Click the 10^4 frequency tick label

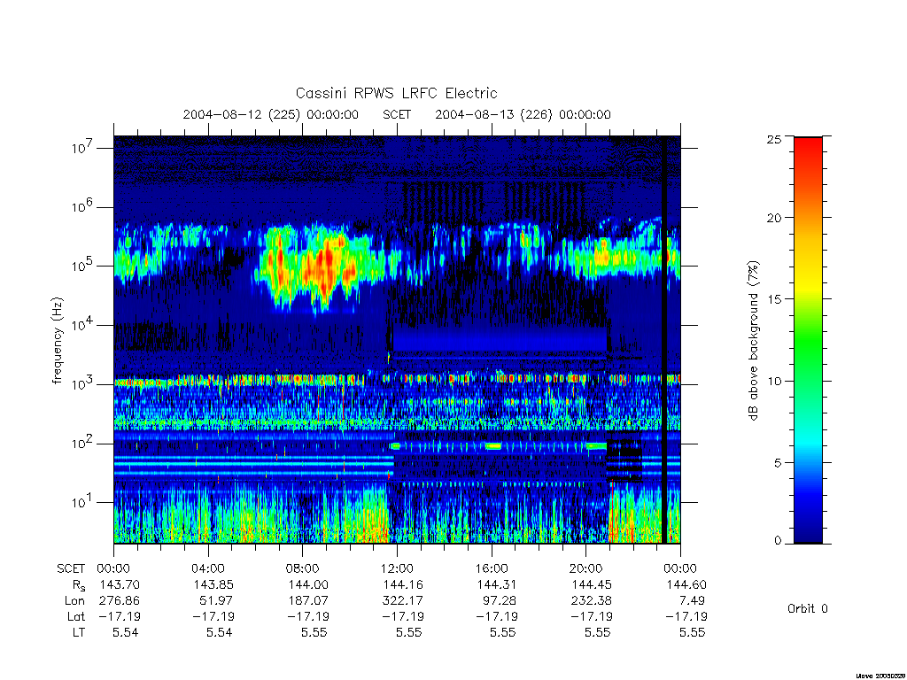[x=82, y=324]
